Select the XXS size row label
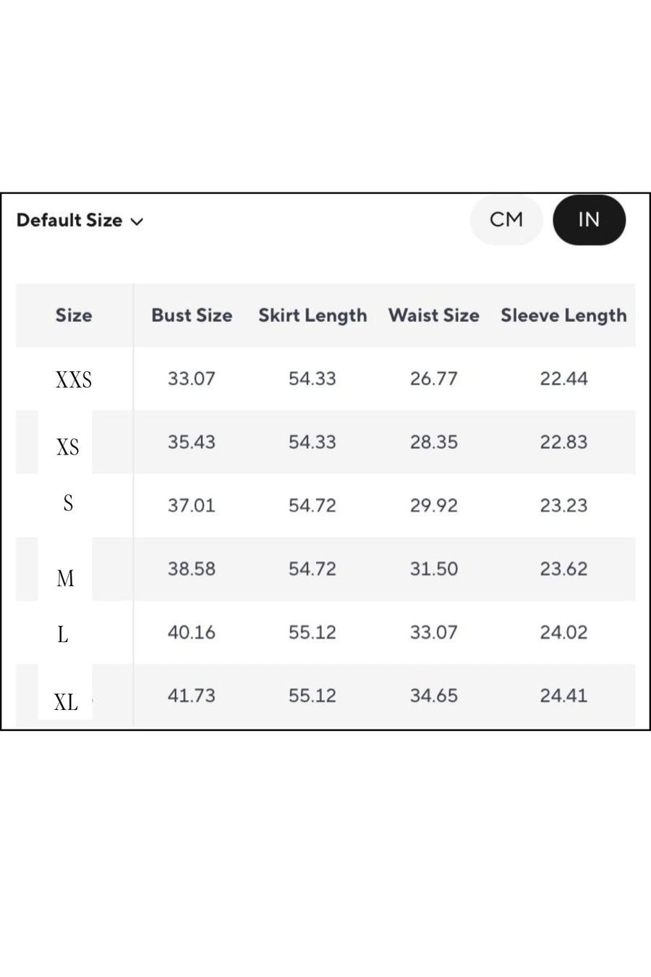 pyautogui.click(x=74, y=380)
